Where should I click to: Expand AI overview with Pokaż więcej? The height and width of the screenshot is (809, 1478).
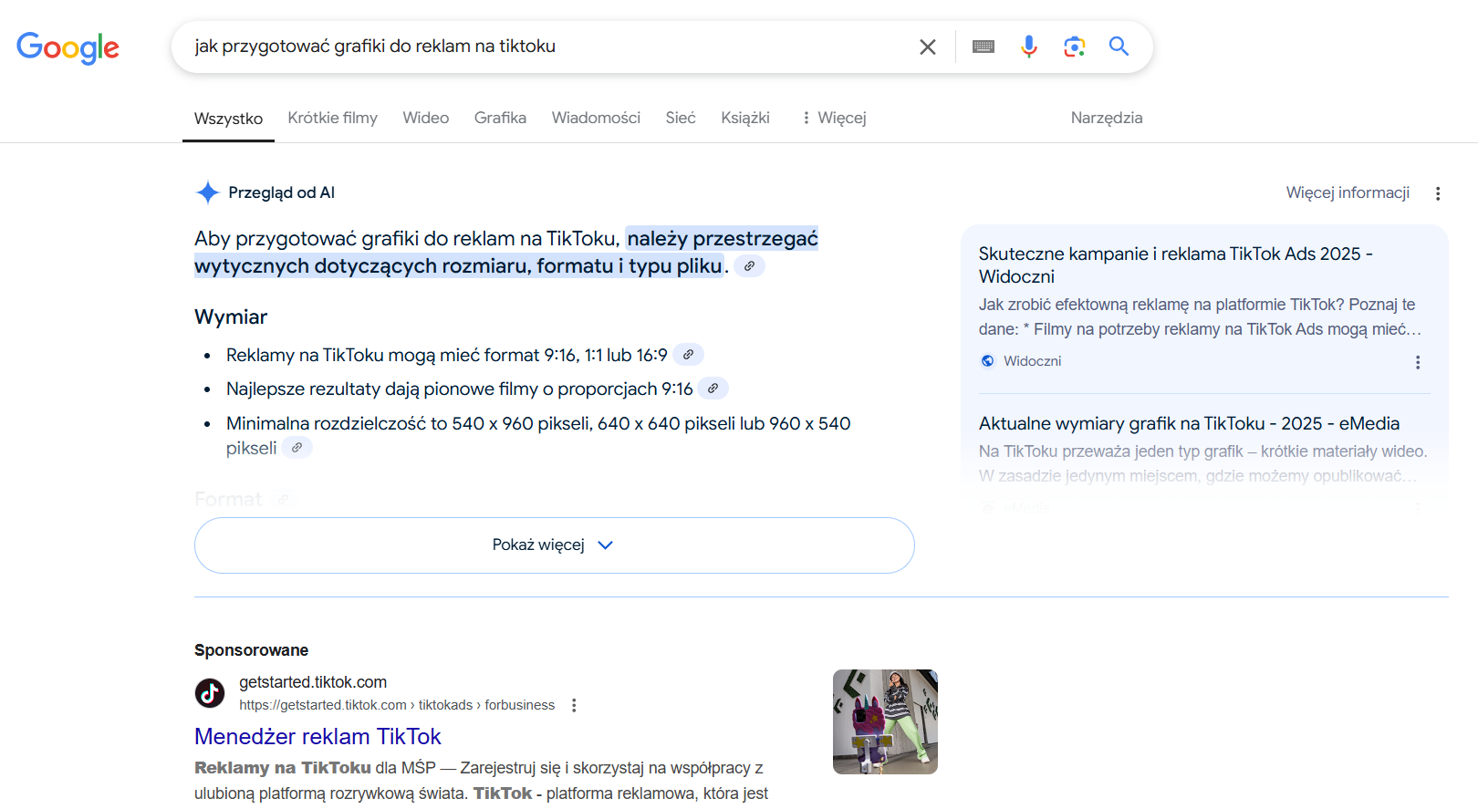pyautogui.click(x=555, y=545)
